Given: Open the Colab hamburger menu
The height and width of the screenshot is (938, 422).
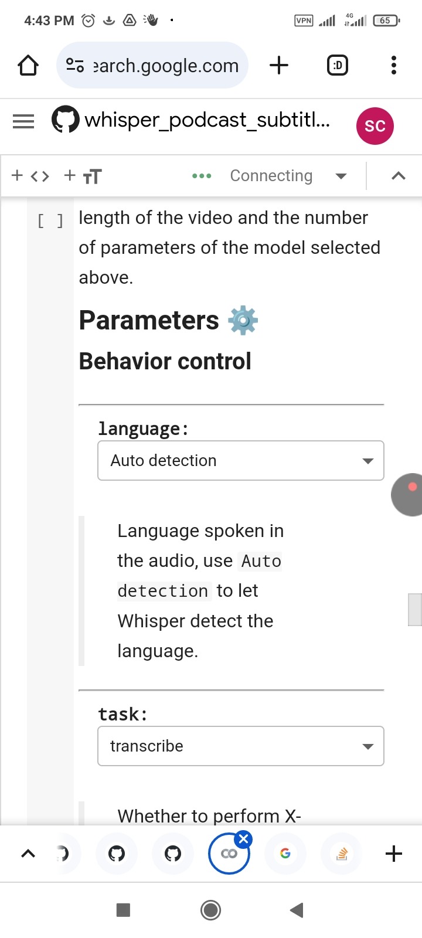Looking at the screenshot, I should tap(23, 121).
